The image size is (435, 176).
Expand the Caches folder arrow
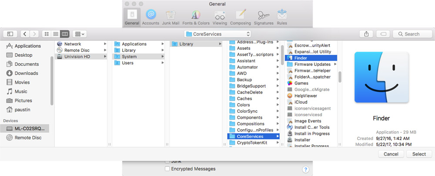[278, 99]
